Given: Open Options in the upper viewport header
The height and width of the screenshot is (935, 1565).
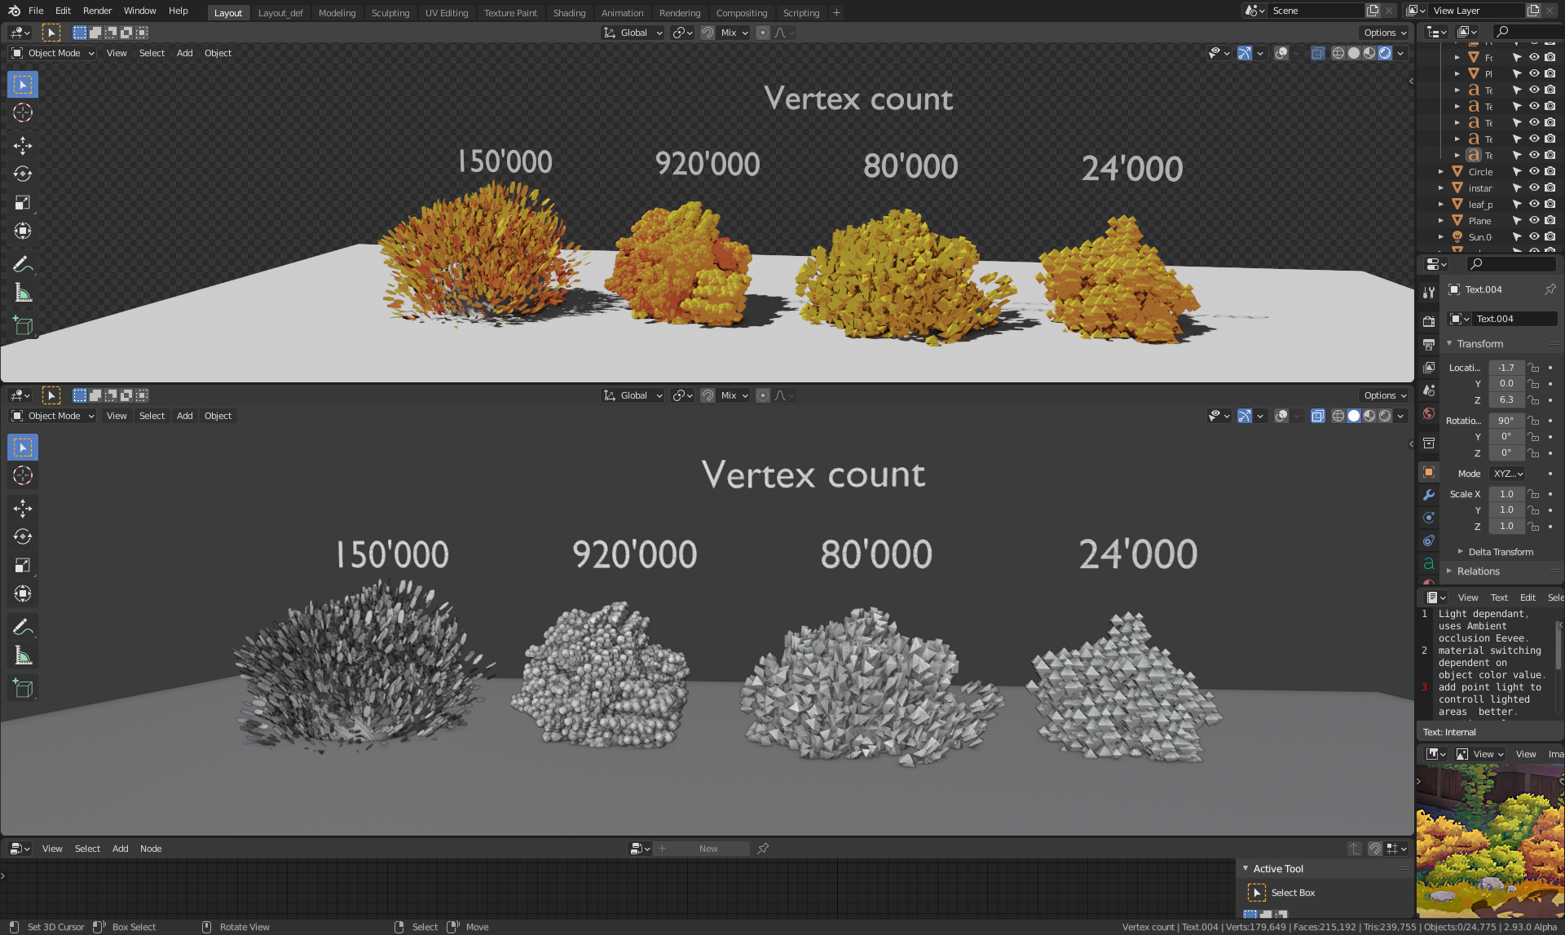Looking at the screenshot, I should [x=1385, y=33].
